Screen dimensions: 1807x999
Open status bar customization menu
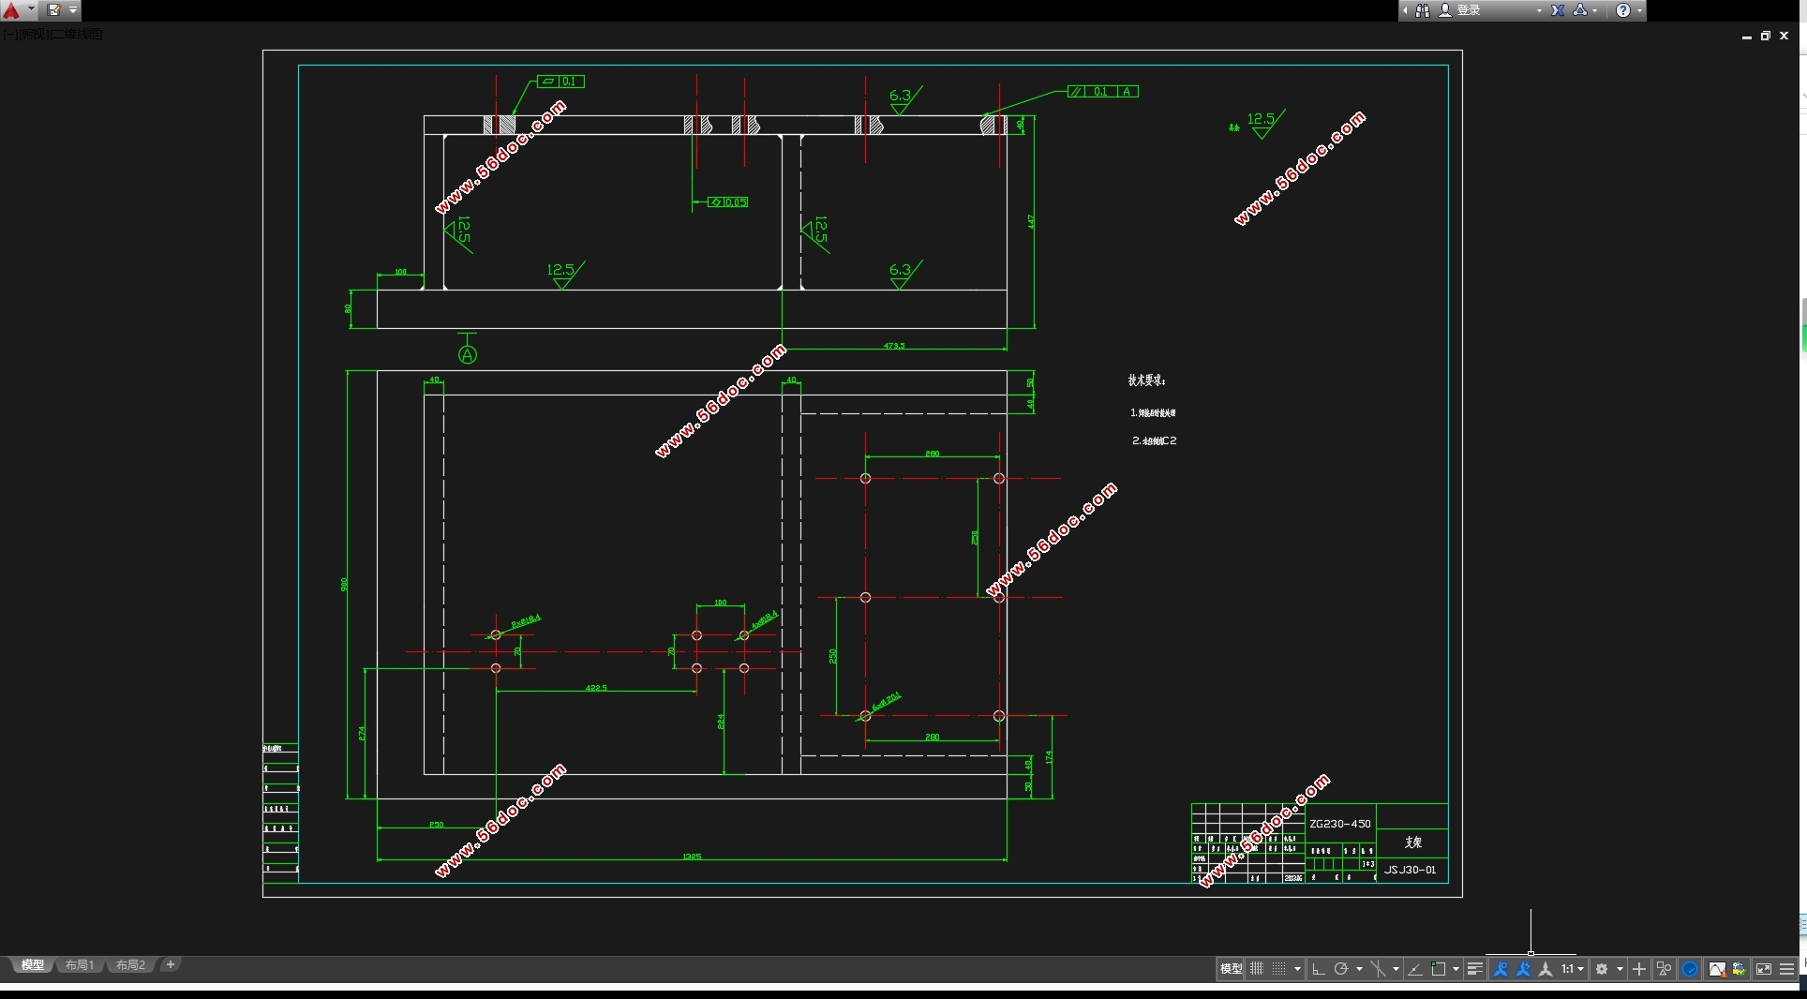[1786, 969]
